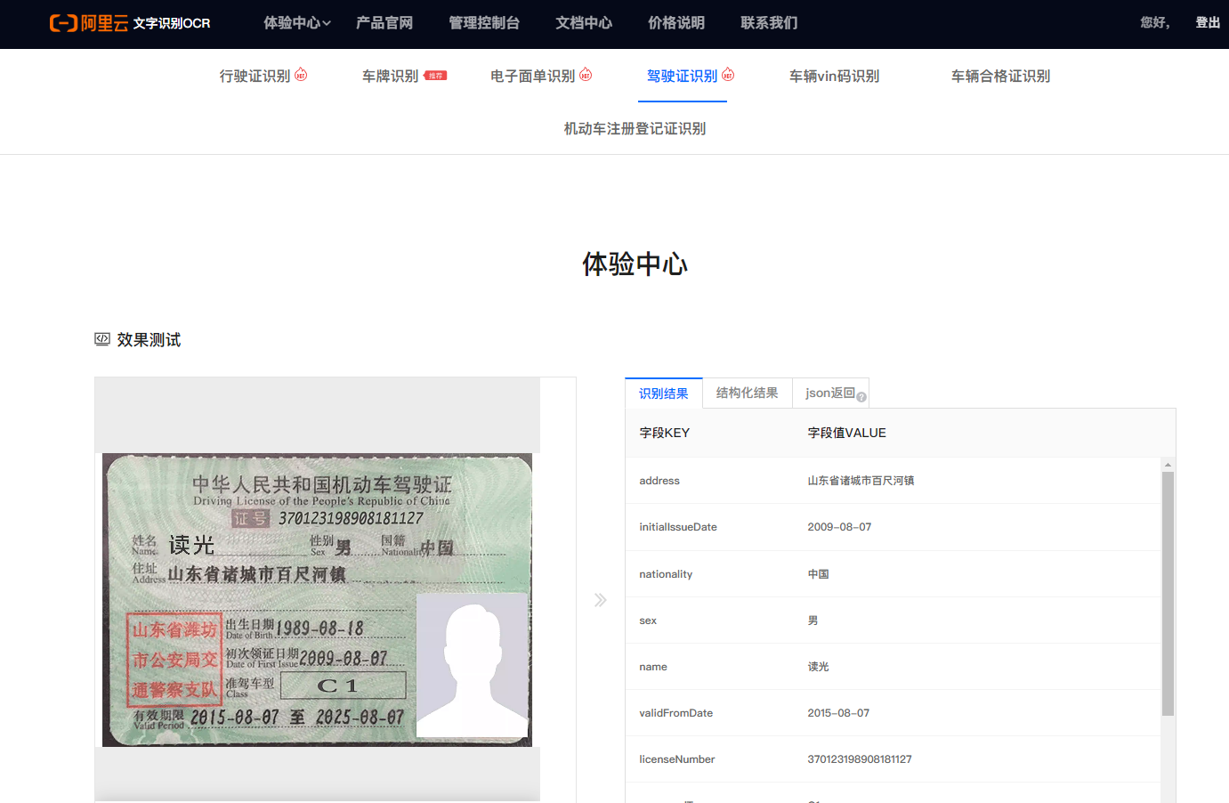Viewport: 1229px width, 803px height.
Task: Open 管理控制台 in the top navigation
Action: tap(484, 23)
